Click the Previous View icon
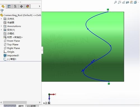This screenshot has height=107, width=140. point(123,2)
